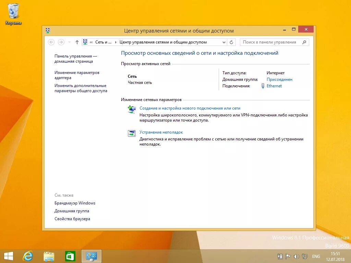Refresh the Control Panel view

(x=231, y=42)
